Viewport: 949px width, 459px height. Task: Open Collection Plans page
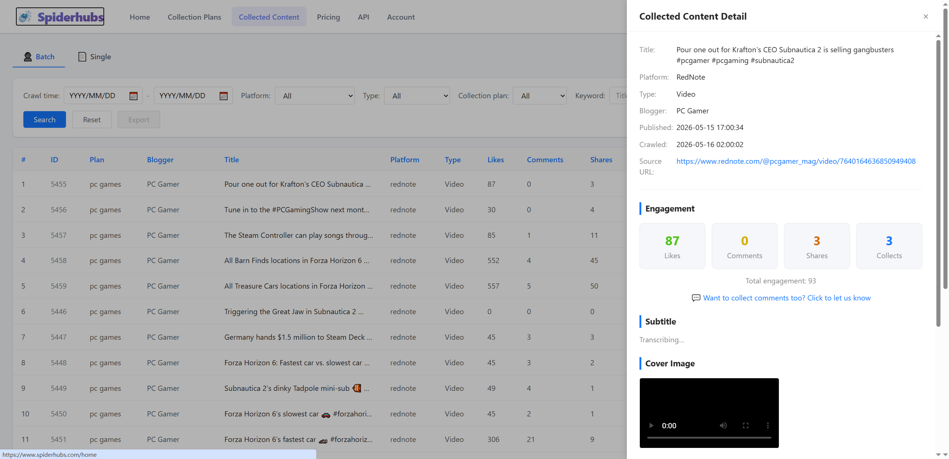[x=194, y=17]
